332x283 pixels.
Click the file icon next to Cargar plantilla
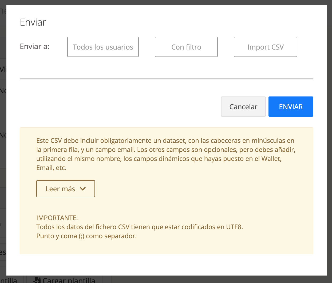tap(37, 280)
